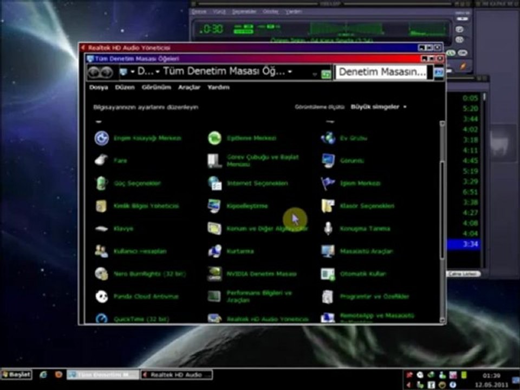The height and width of the screenshot is (390, 520).
Task: Open the Görünüm menu in Control Panel
Action: click(156, 87)
